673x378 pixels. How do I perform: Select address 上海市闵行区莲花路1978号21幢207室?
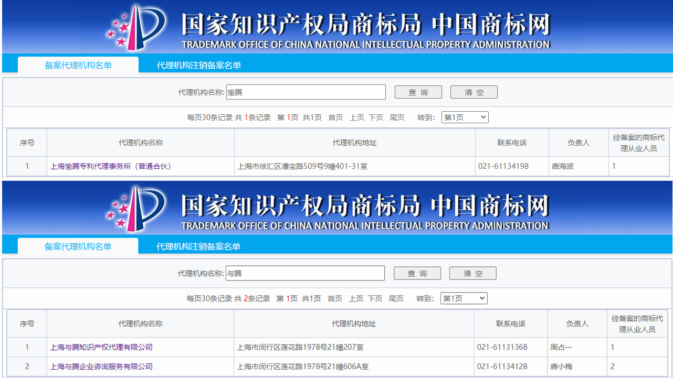click(300, 347)
